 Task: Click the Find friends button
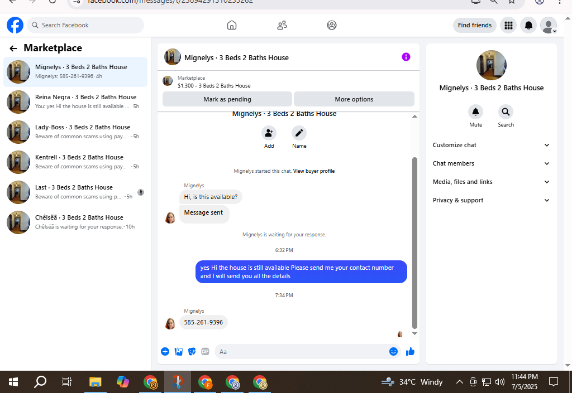[x=475, y=25]
